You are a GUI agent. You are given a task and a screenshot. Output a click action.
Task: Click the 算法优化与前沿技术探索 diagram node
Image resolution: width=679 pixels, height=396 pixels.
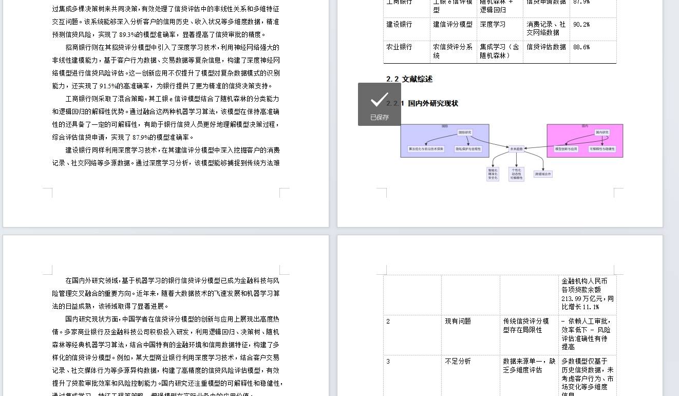(x=426, y=149)
